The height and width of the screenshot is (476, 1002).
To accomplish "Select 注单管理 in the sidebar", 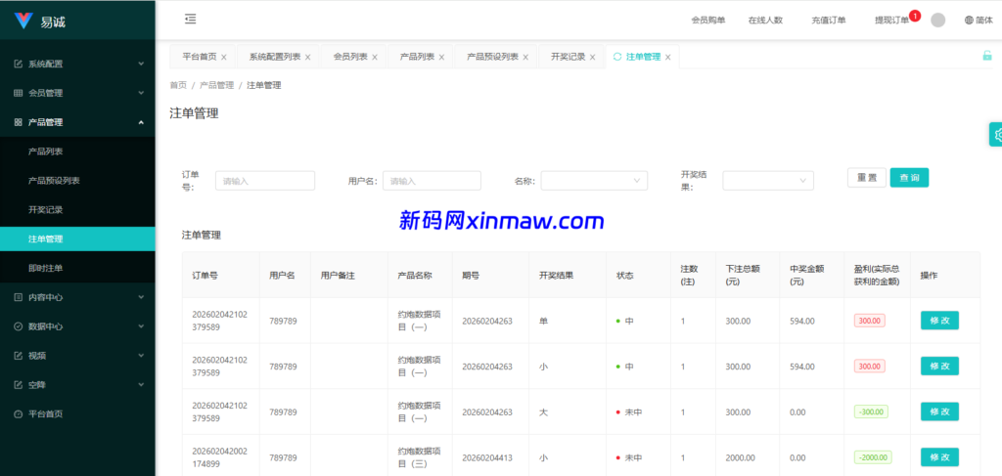I will point(77,239).
